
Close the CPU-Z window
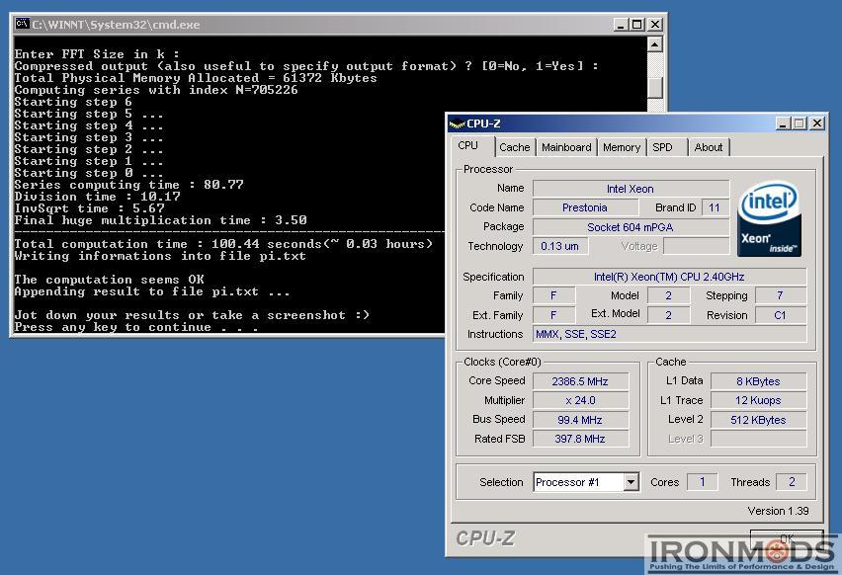[816, 123]
